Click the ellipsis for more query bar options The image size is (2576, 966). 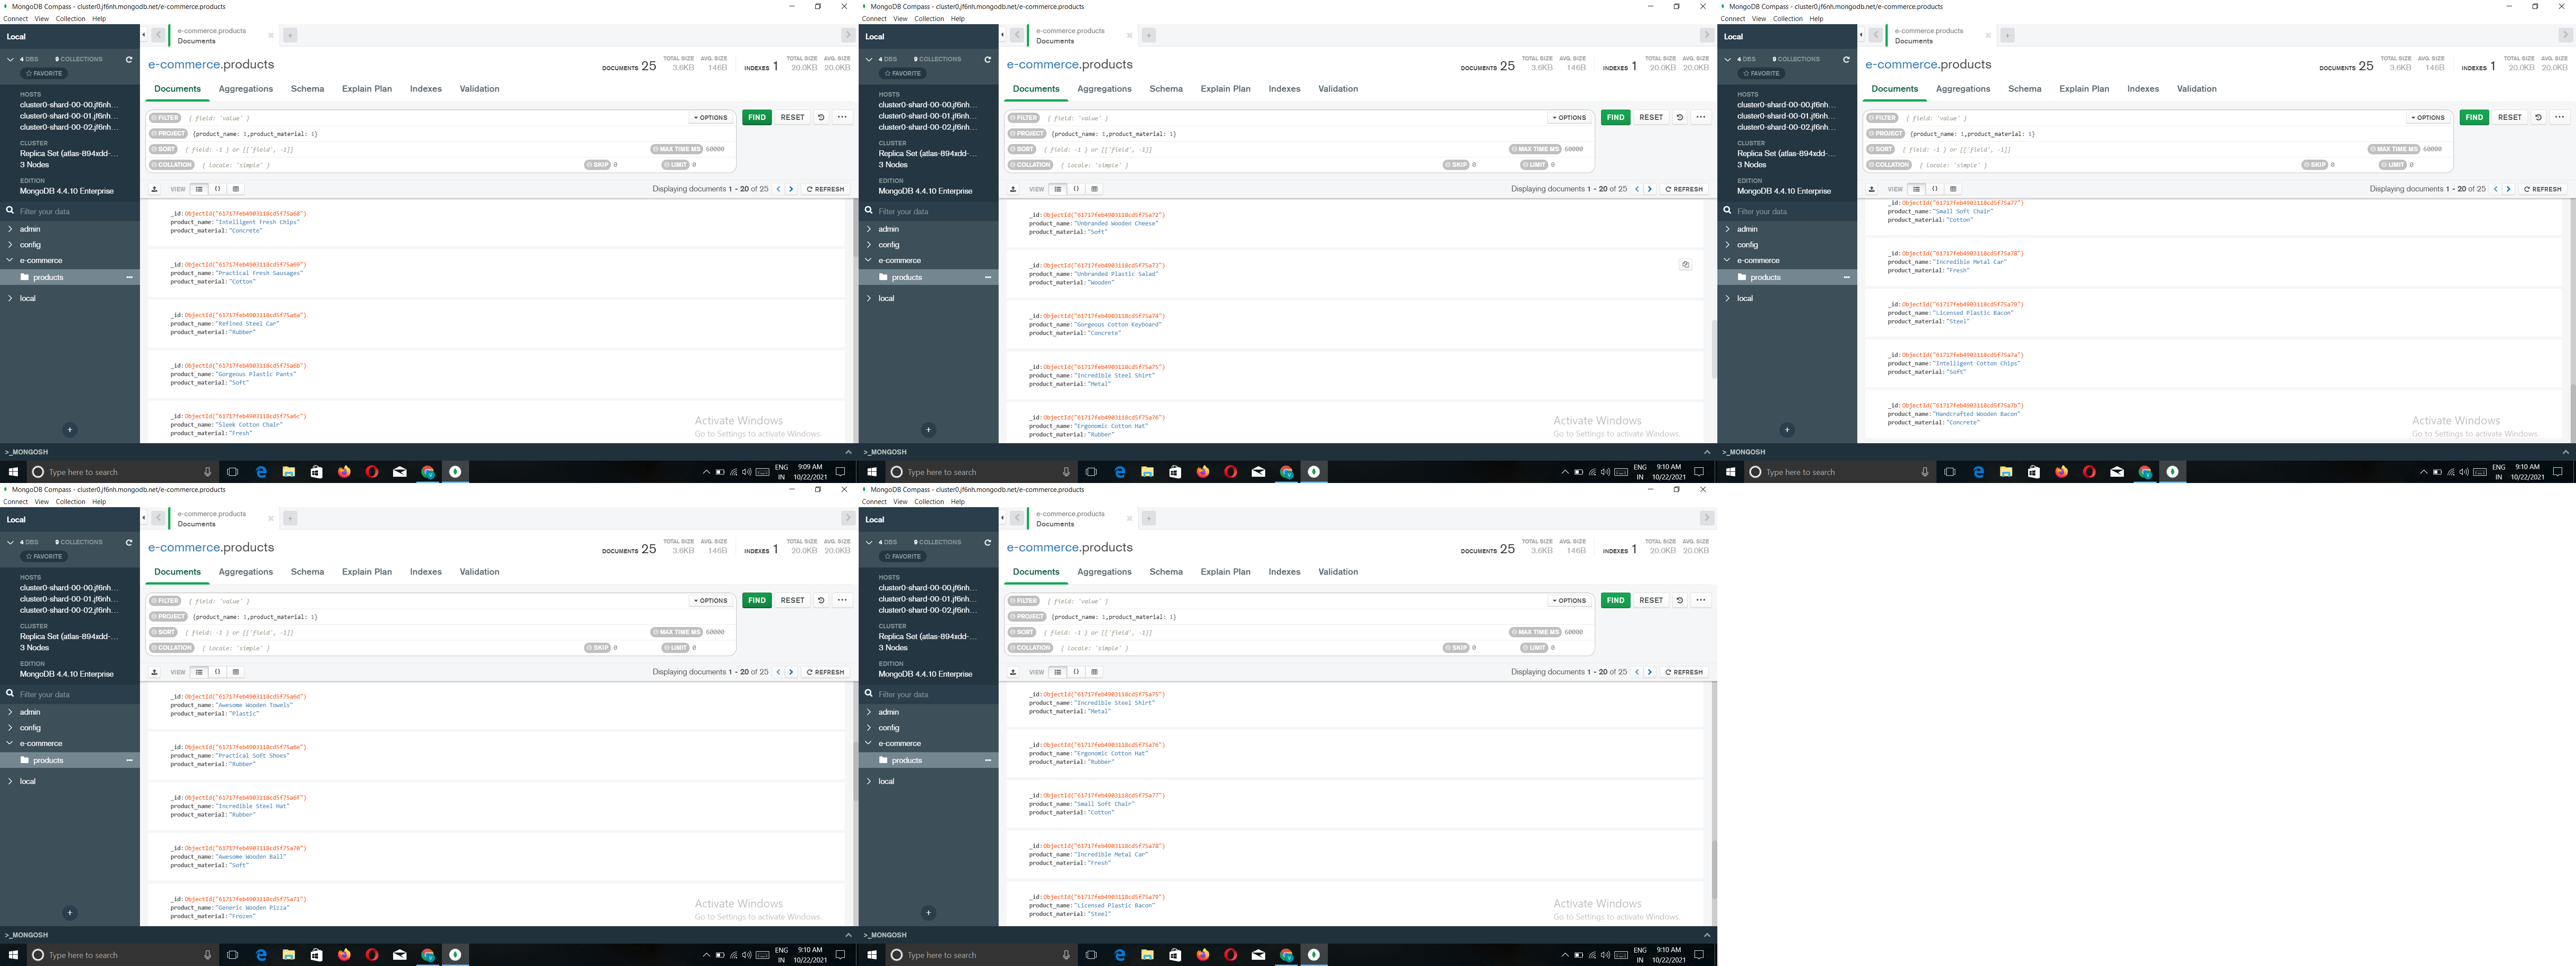click(843, 117)
